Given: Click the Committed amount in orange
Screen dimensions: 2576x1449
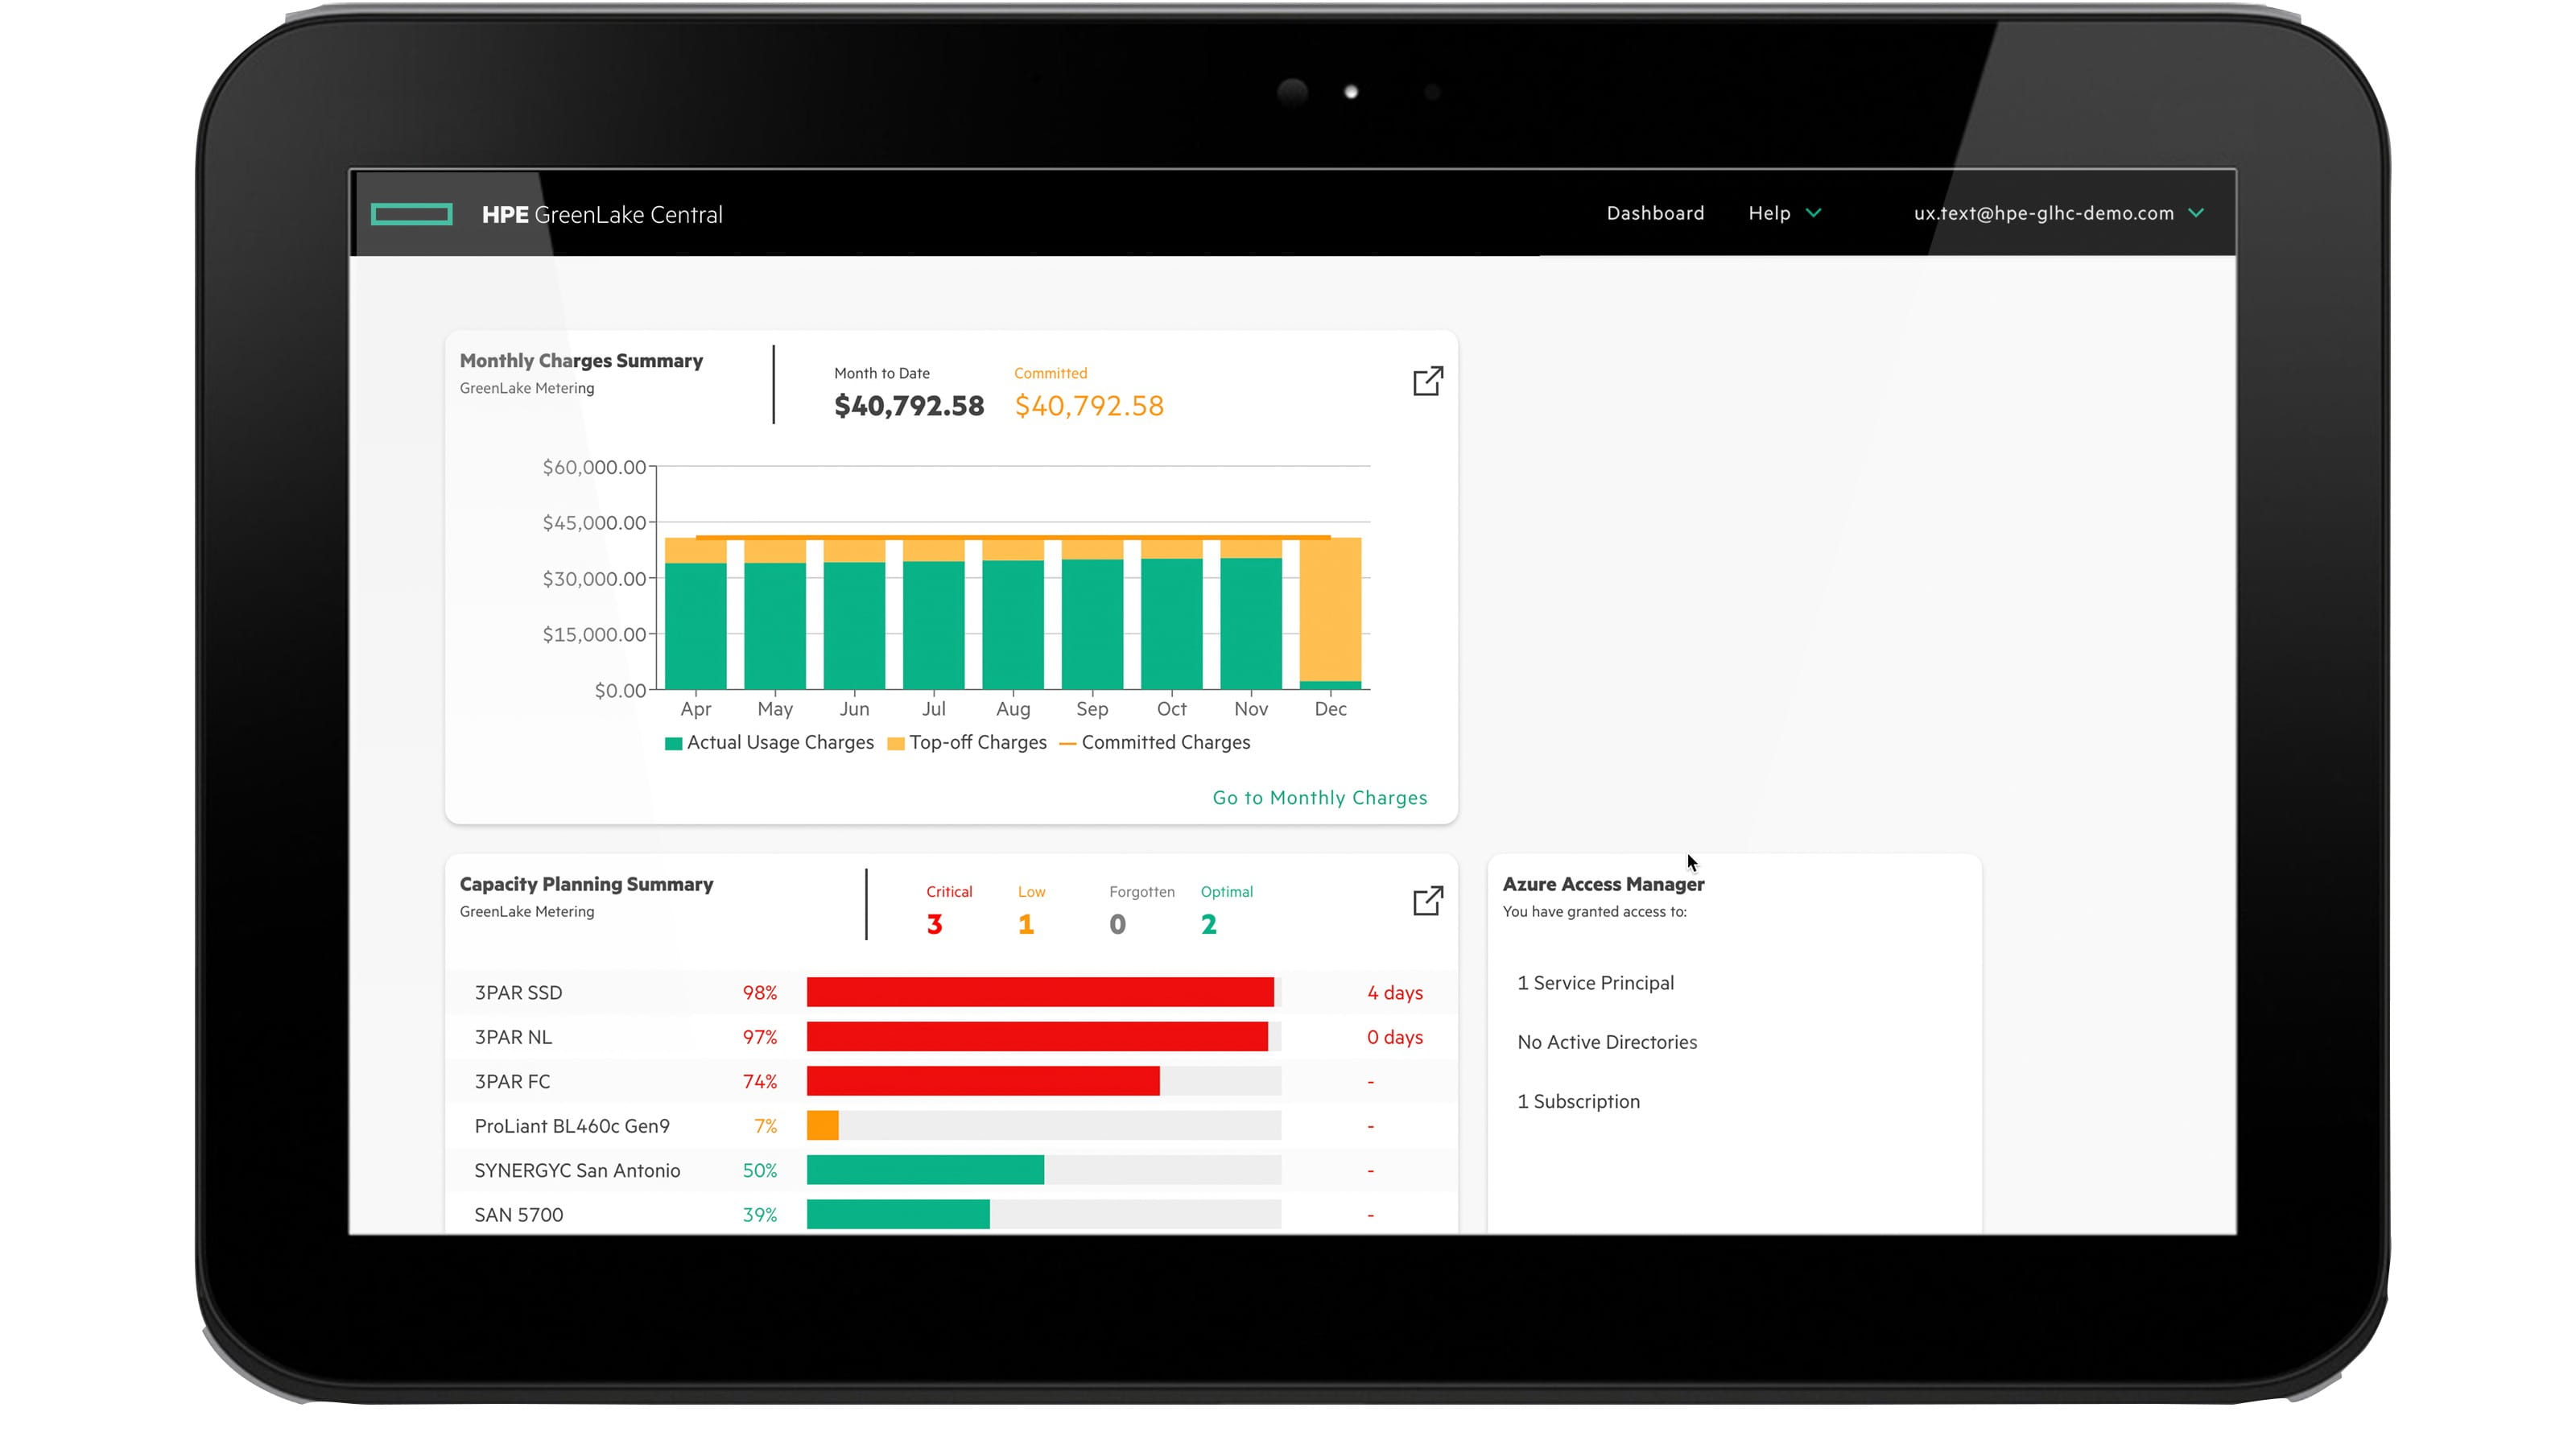Looking at the screenshot, I should tap(1089, 405).
